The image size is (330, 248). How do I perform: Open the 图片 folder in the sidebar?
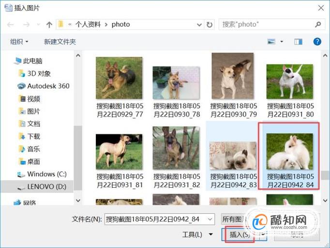(x=30, y=111)
